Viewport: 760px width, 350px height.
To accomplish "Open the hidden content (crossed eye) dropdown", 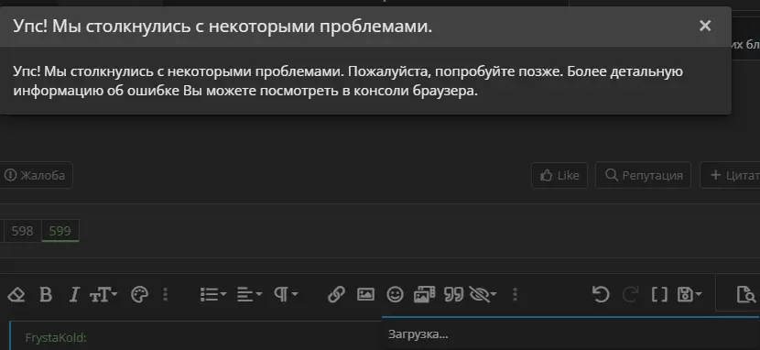I will coord(483,294).
